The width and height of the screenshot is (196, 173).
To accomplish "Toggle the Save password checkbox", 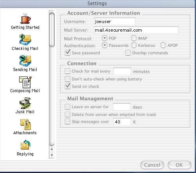I will tap(68, 53).
